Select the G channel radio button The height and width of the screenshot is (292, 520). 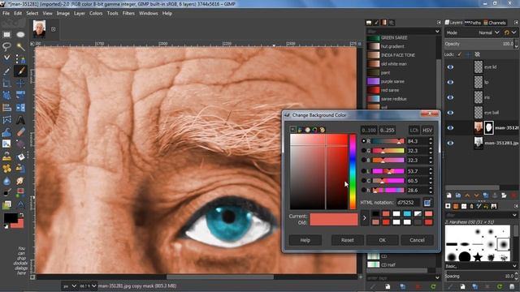tap(363, 151)
